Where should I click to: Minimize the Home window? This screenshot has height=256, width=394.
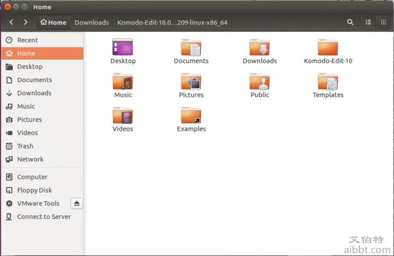pyautogui.click(x=16, y=7)
